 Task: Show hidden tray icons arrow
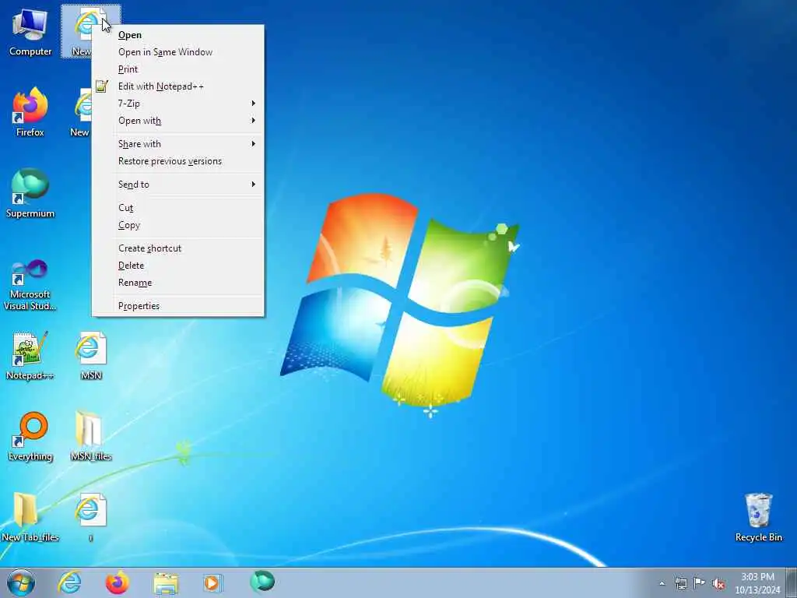pos(662,583)
